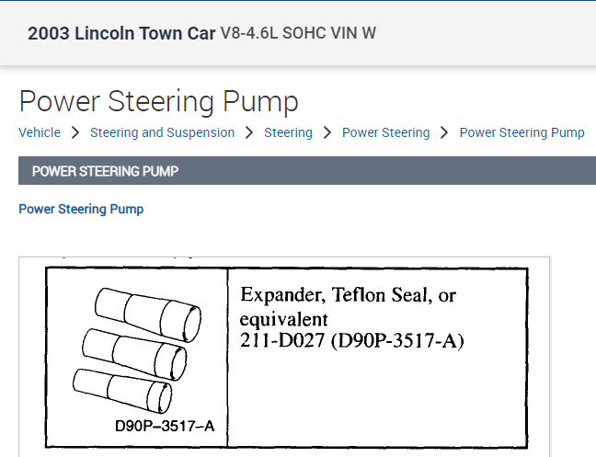596x457 pixels.
Task: Click the topmost expander cone in the drawing
Action: [147, 311]
